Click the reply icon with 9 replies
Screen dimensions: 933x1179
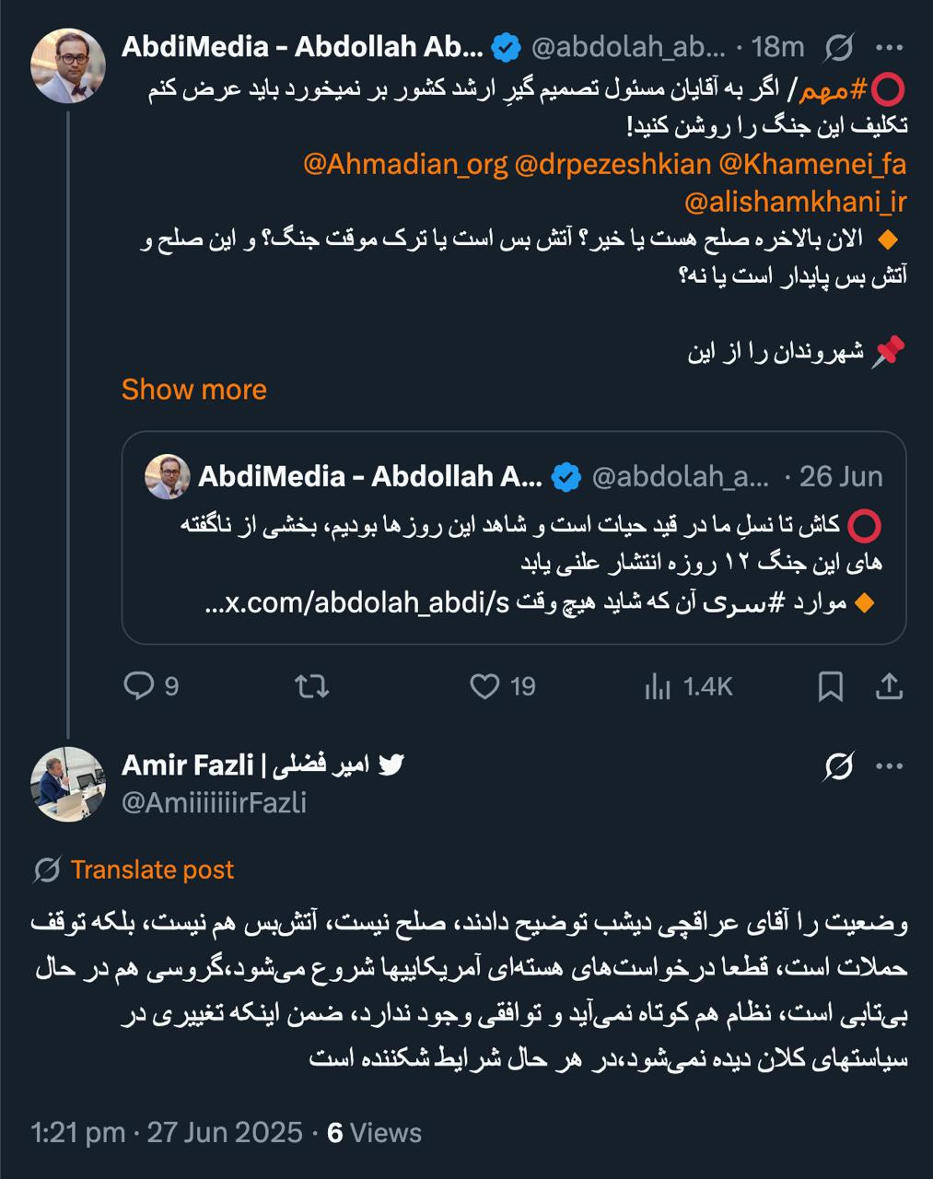138,686
